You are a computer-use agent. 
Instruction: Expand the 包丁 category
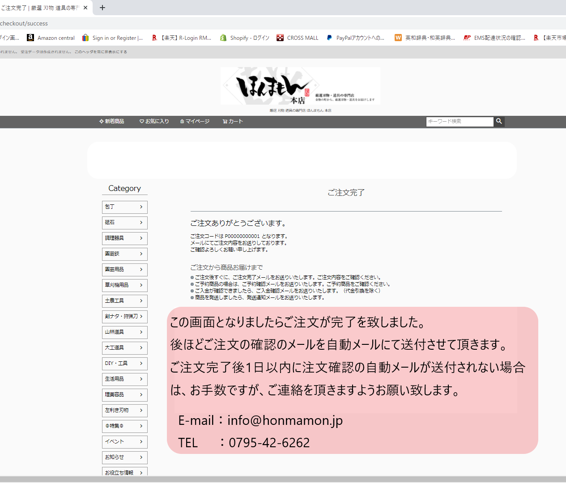click(x=124, y=207)
